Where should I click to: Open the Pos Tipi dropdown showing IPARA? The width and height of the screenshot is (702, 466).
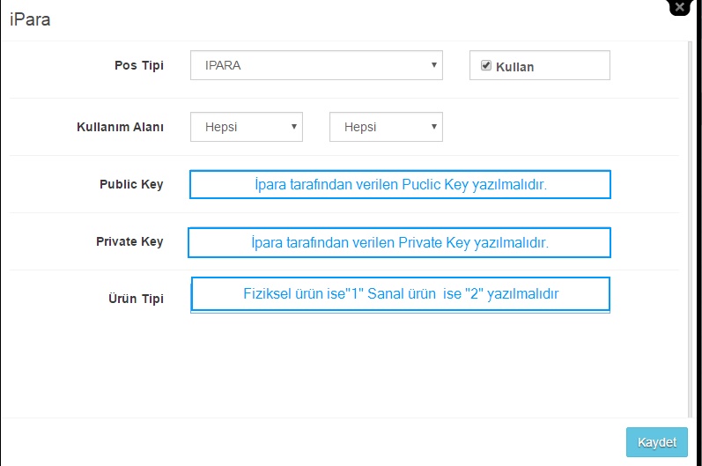[x=316, y=65]
